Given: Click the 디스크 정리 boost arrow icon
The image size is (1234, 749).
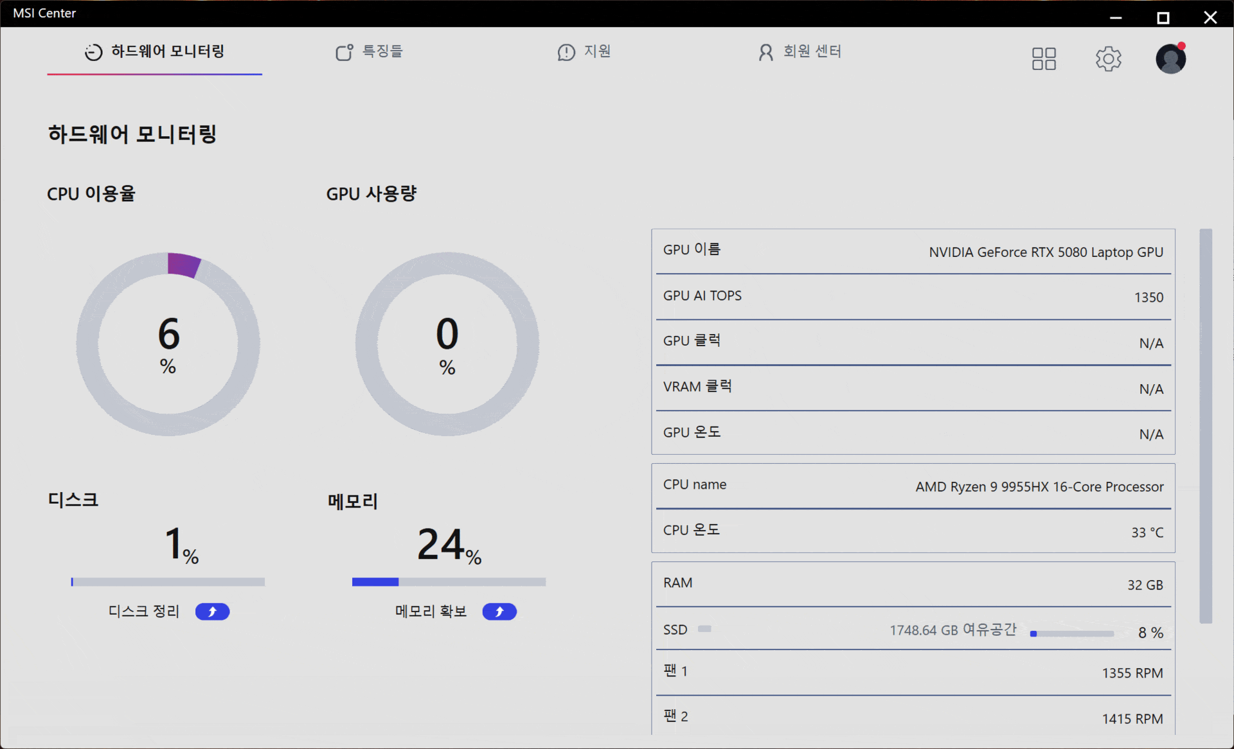Looking at the screenshot, I should click(212, 612).
